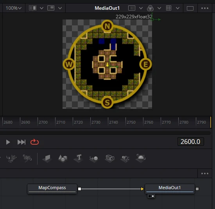Expand the split wipe options chevron

[41, 8]
